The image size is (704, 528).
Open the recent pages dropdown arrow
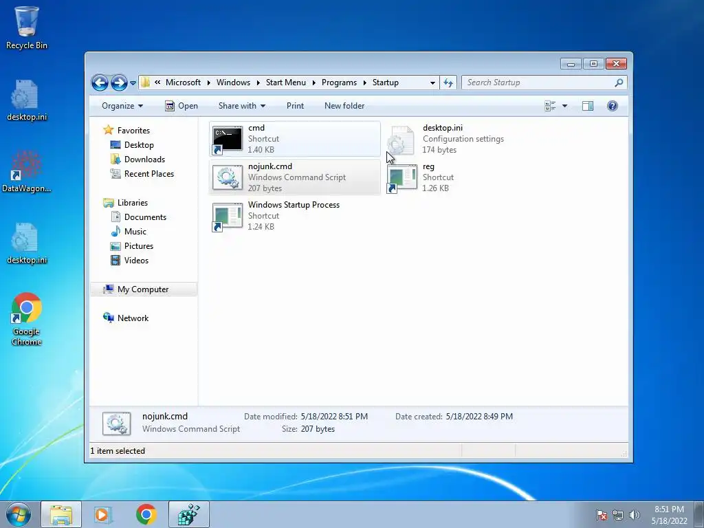click(x=133, y=83)
